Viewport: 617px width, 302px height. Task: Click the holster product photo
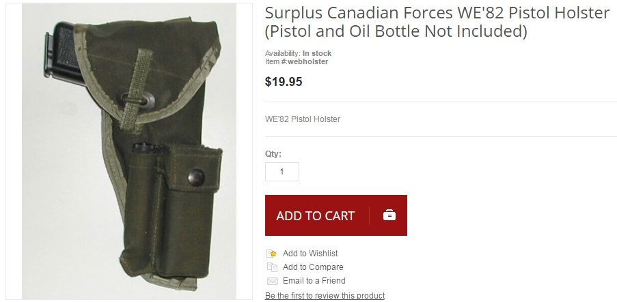(129, 151)
